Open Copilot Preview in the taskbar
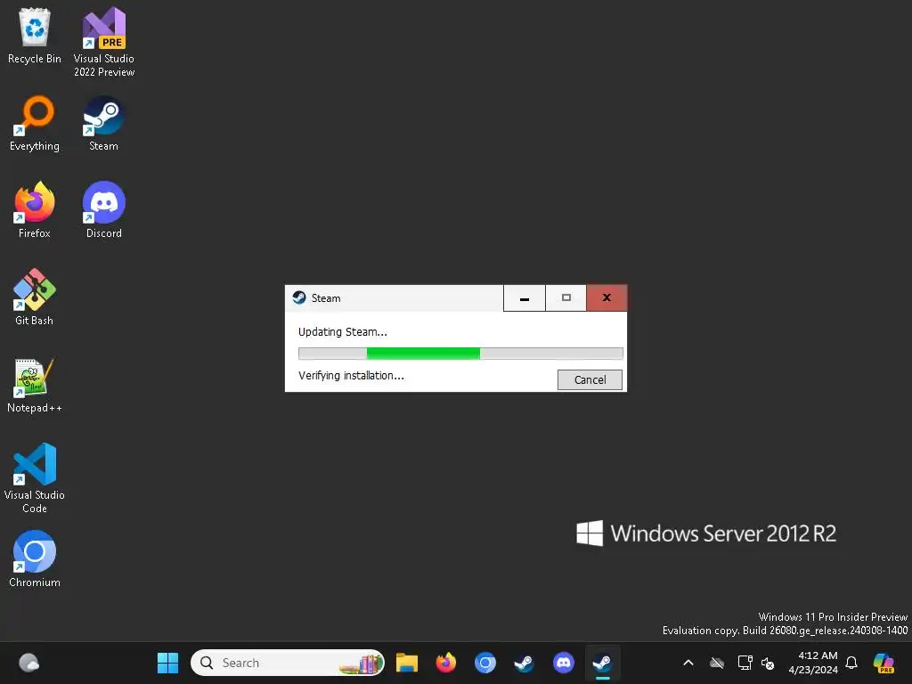 click(x=883, y=663)
